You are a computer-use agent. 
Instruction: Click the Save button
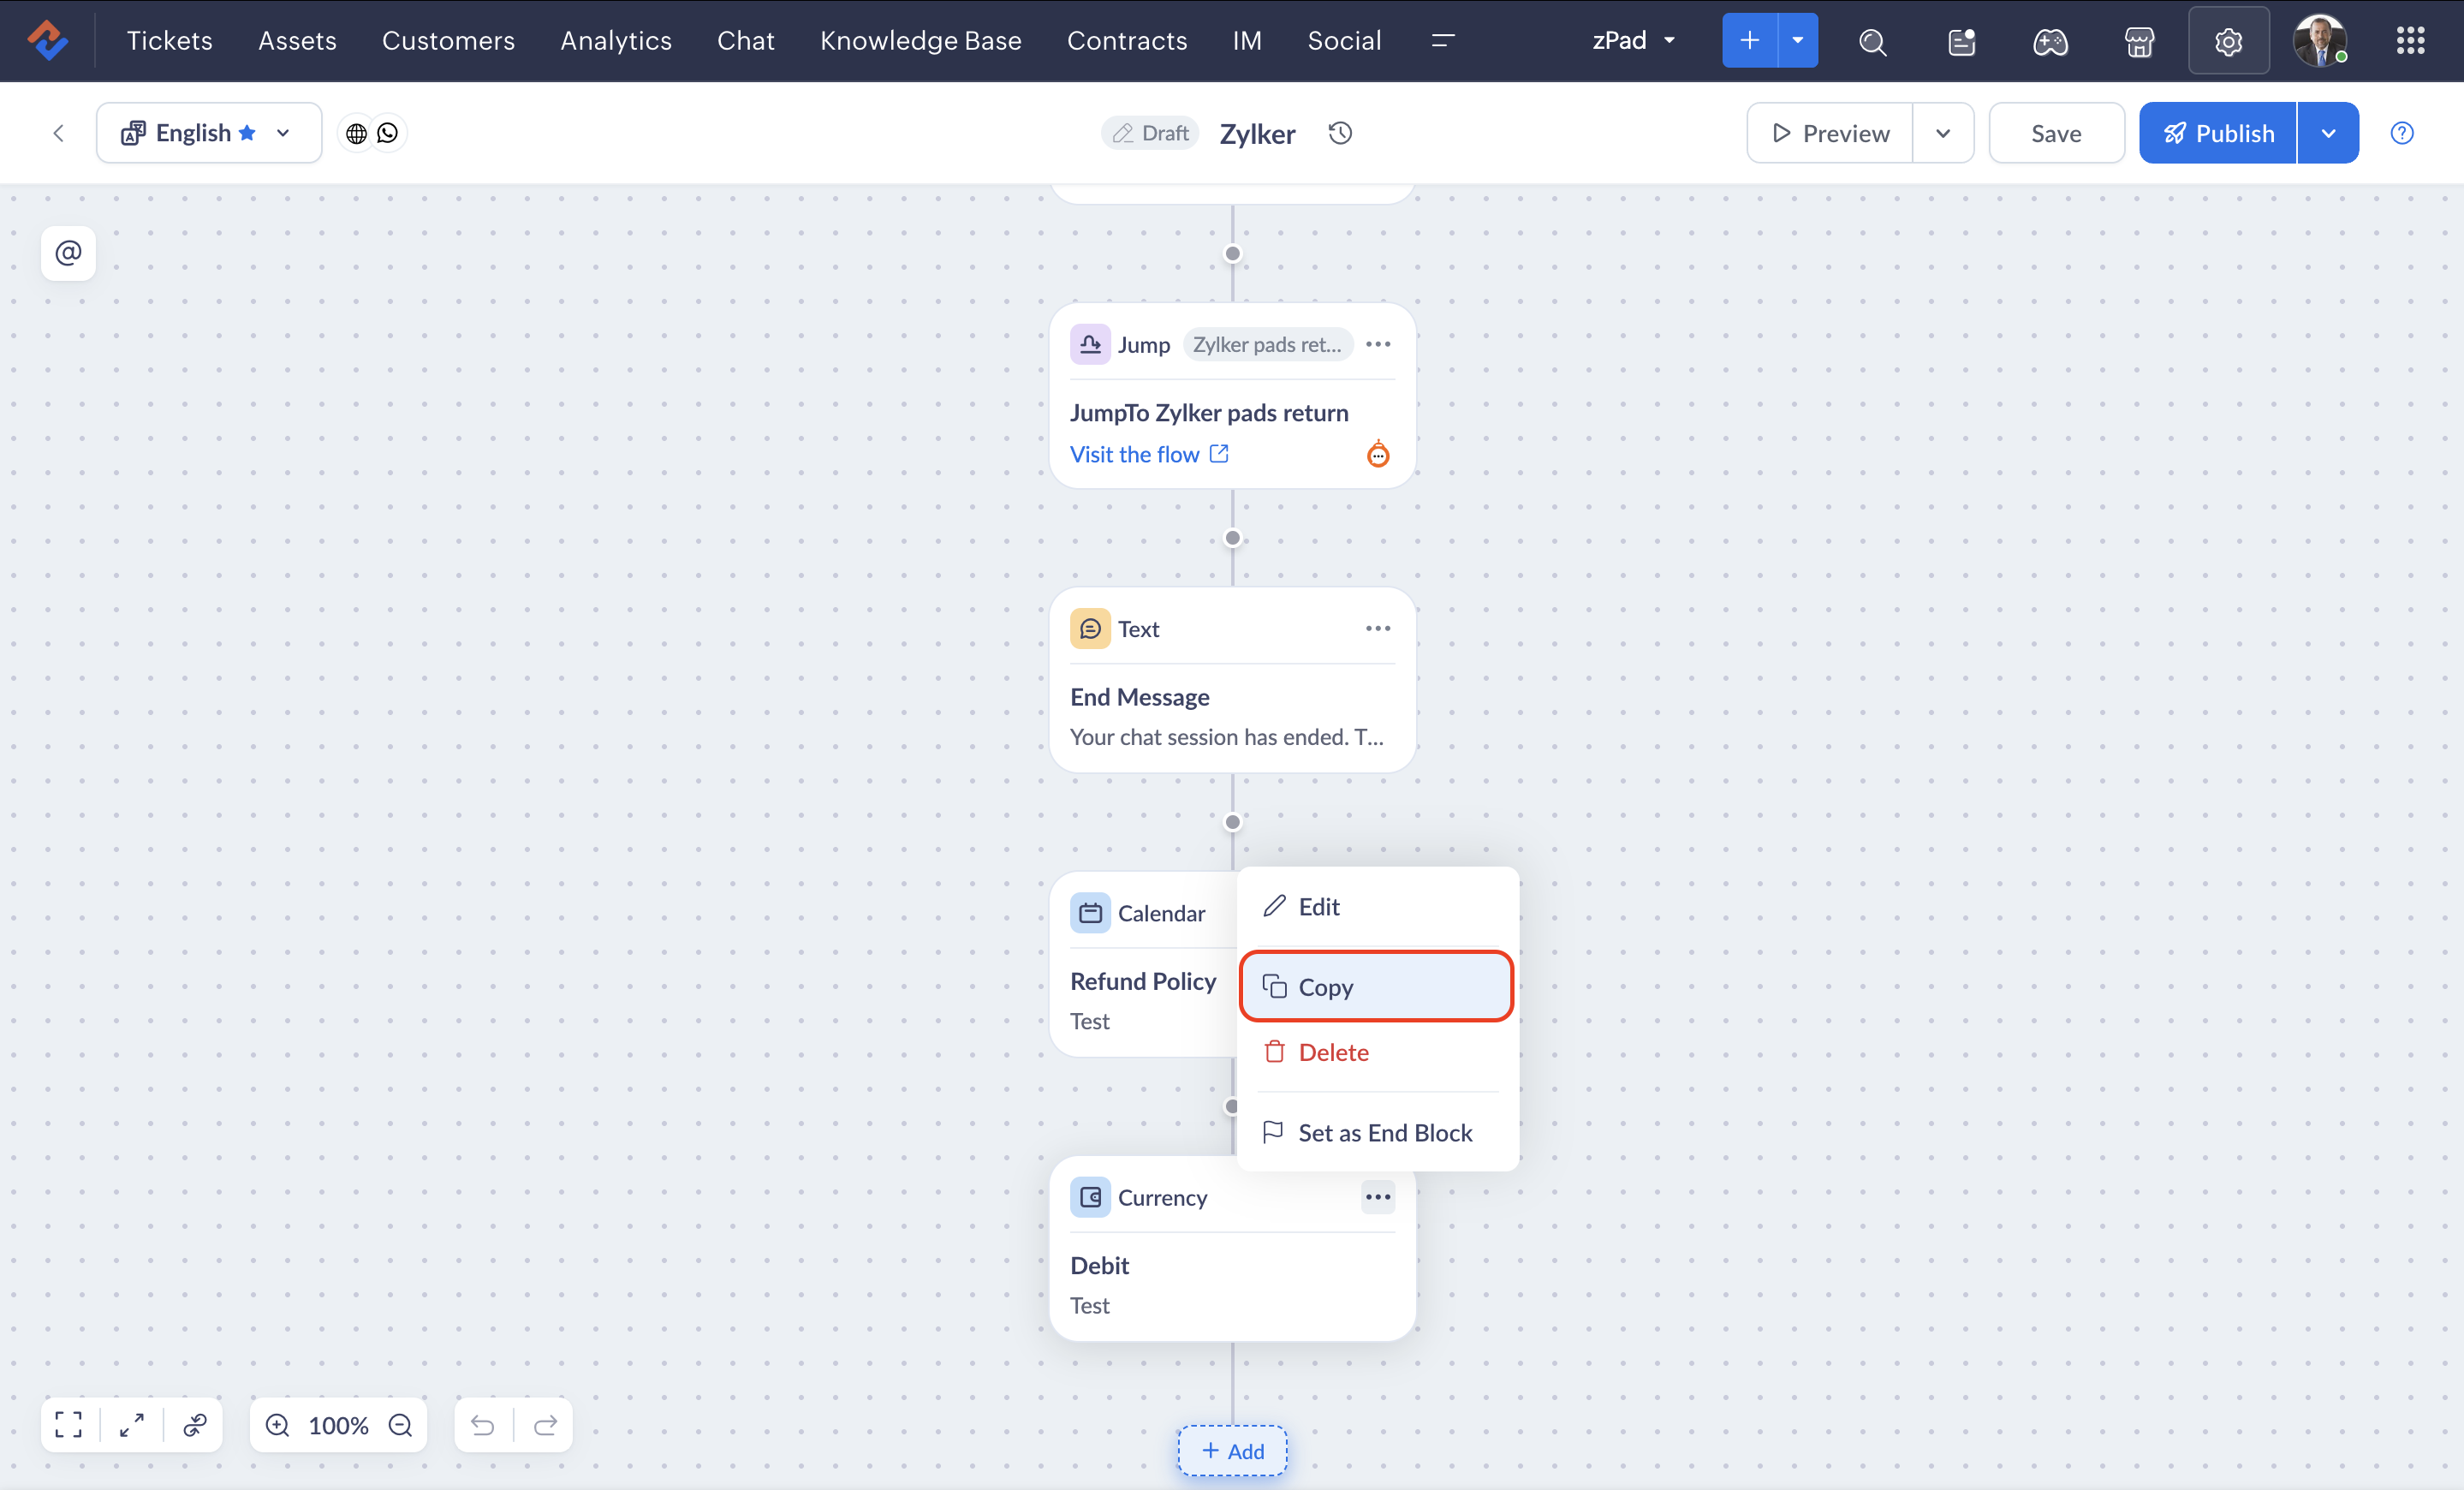point(2055,133)
